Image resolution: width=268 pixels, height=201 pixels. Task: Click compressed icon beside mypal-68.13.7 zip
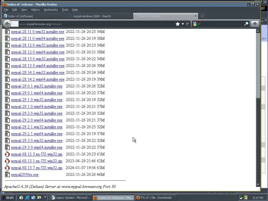[x=7, y=167]
